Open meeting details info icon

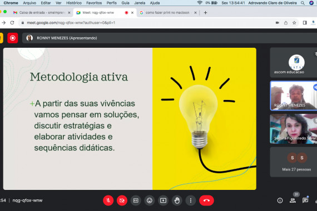click(280, 200)
